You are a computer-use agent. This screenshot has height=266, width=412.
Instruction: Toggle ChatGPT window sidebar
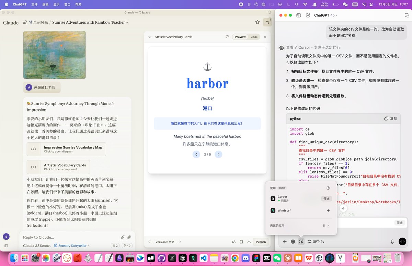tap(299, 15)
